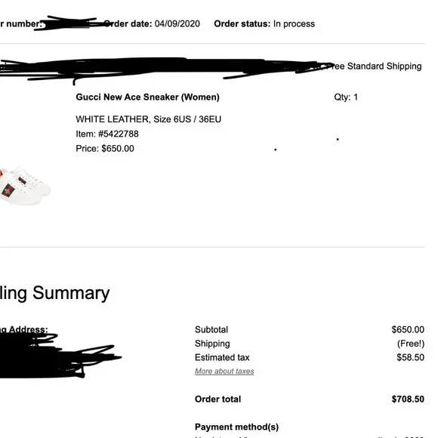The height and width of the screenshot is (438, 438).
Task: Click the Gucci sneaker product thumbnail
Action: pyautogui.click(x=25, y=186)
